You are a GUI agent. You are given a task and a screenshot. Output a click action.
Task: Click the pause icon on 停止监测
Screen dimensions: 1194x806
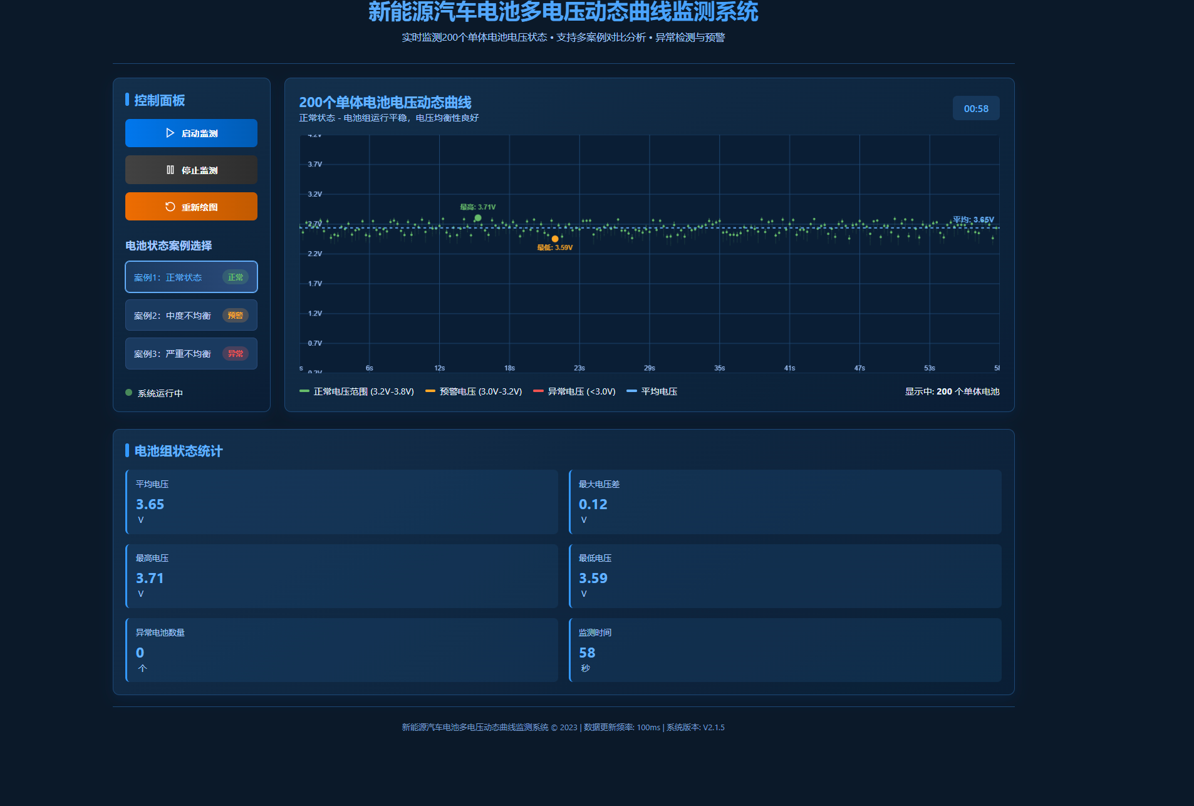(x=170, y=170)
